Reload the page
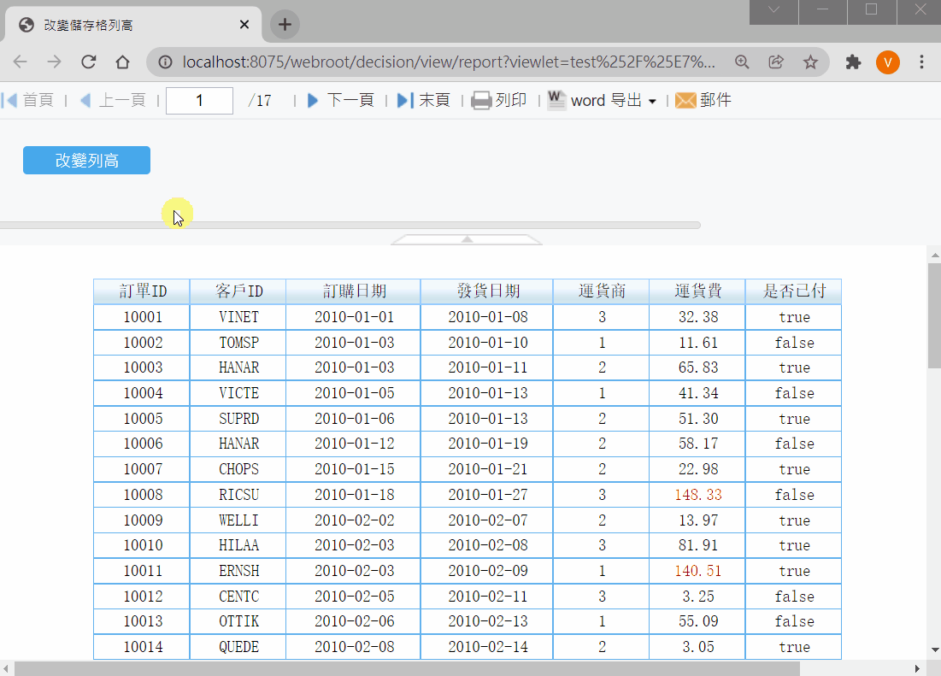This screenshot has height=676, width=941. pyautogui.click(x=88, y=62)
